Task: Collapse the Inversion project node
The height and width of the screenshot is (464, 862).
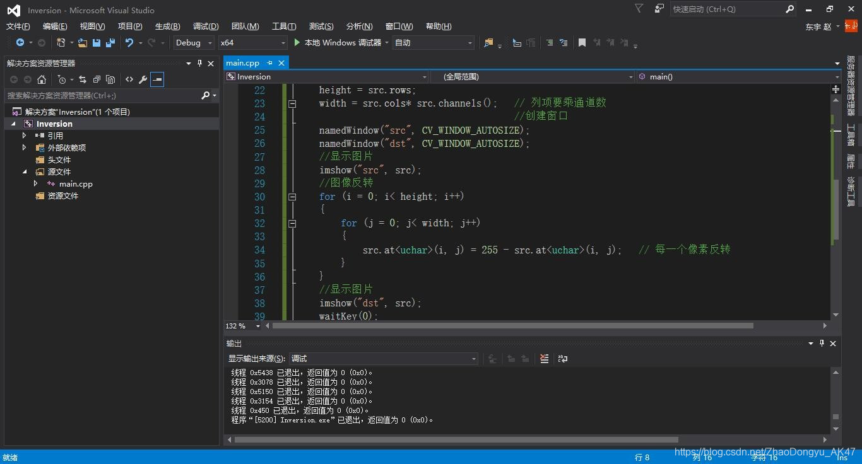Action: coord(13,124)
